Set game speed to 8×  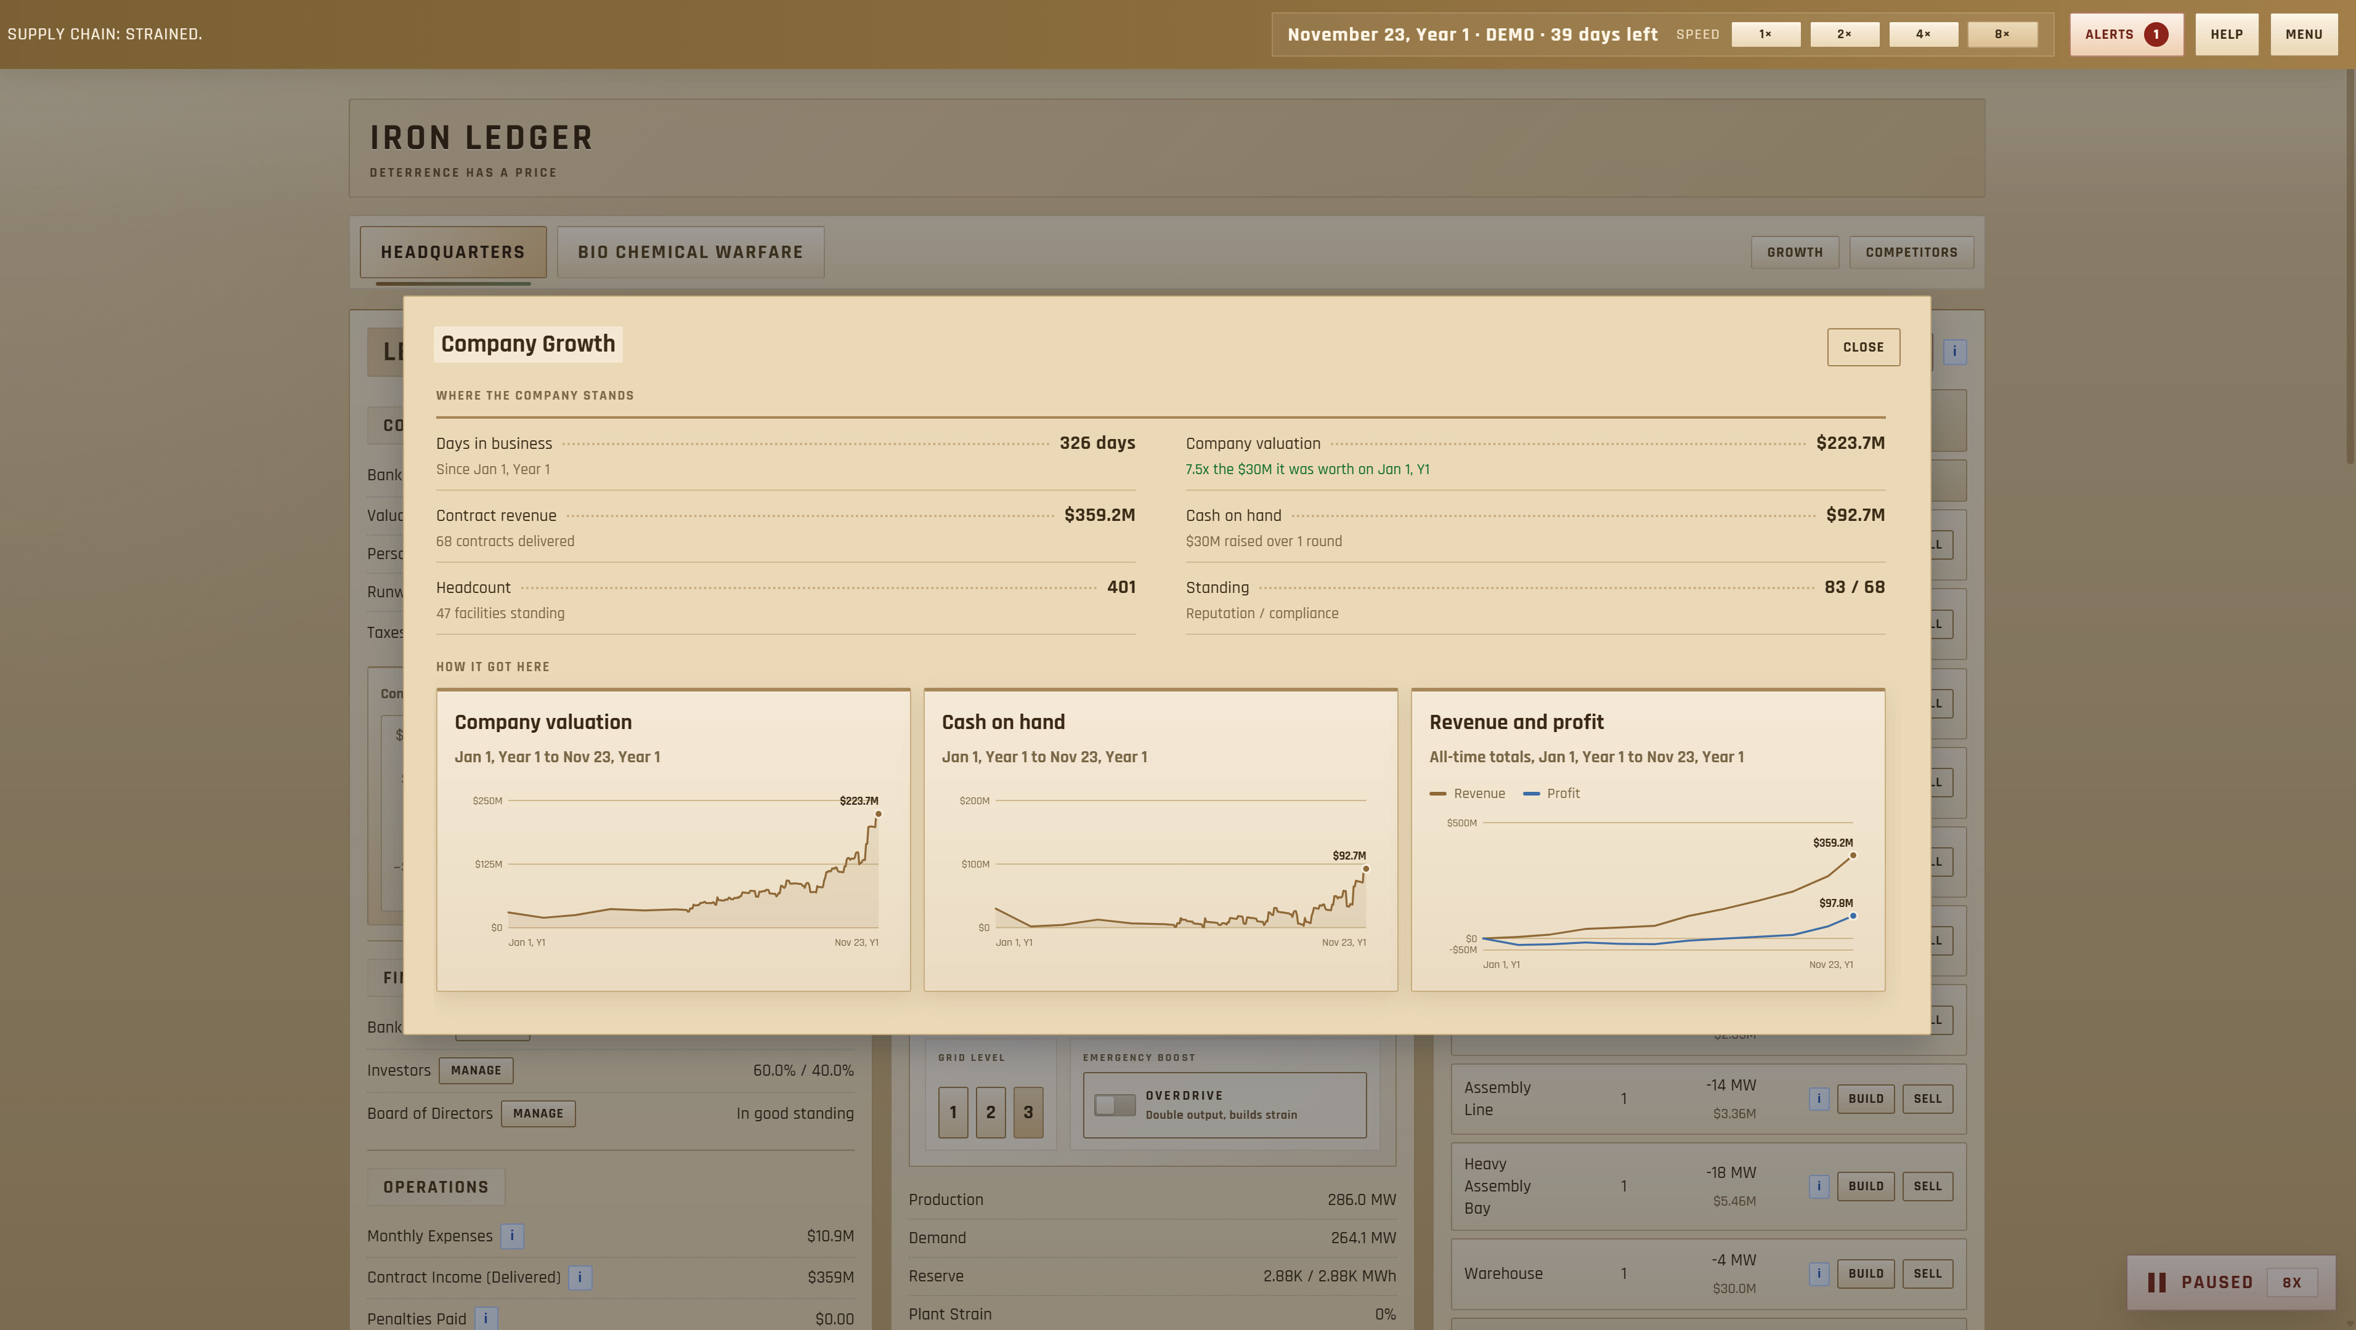pos(2002,34)
